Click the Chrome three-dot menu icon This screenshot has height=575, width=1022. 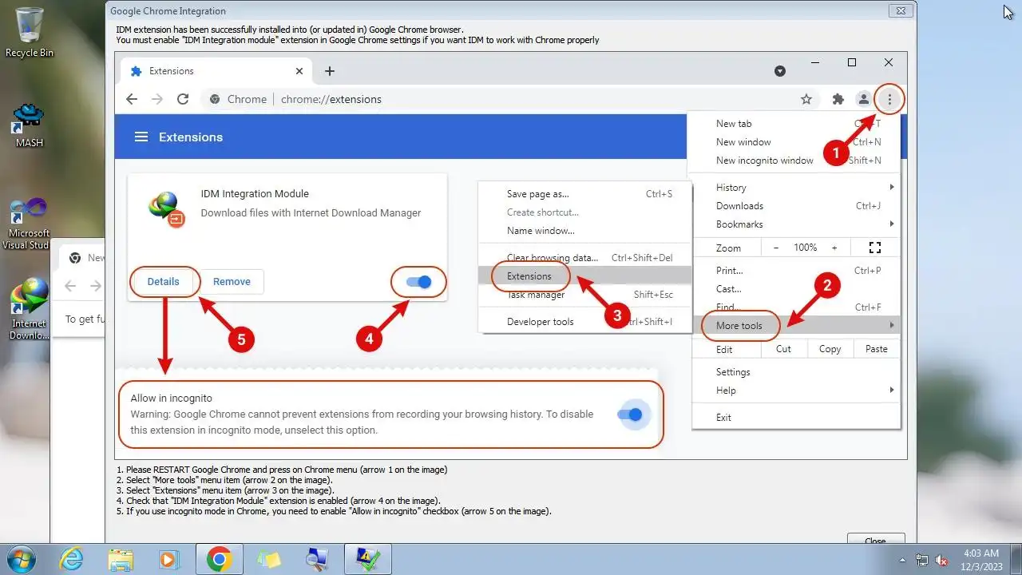click(x=889, y=99)
